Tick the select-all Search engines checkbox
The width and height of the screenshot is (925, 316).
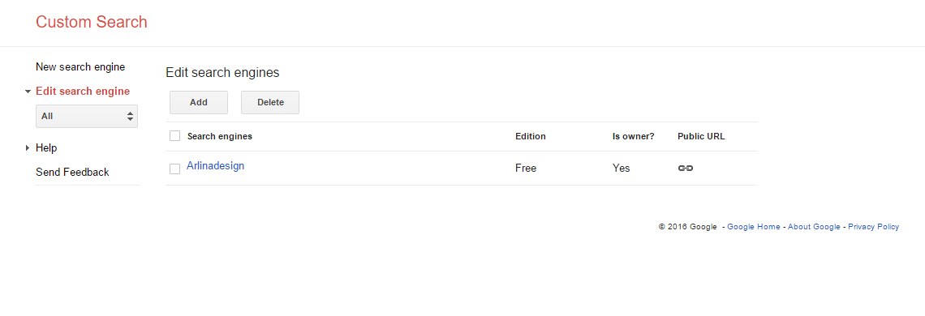point(174,136)
